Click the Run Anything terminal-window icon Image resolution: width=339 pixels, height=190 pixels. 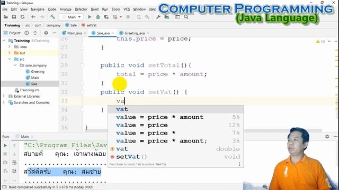tap(177, 17)
